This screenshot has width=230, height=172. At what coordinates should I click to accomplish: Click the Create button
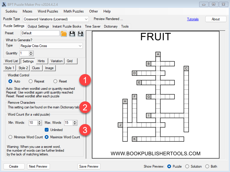click(x=14, y=166)
